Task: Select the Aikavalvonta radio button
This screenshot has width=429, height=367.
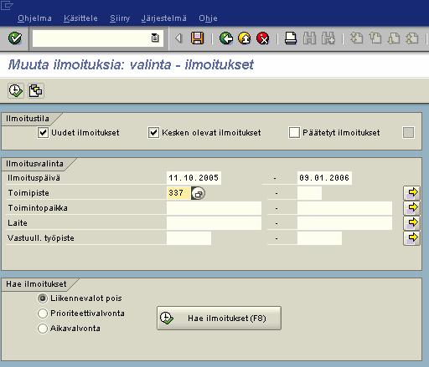Action: pyautogui.click(x=43, y=329)
